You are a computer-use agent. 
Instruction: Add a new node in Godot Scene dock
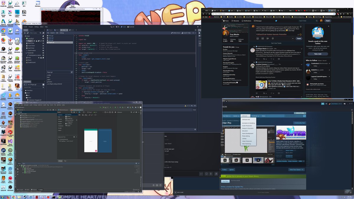click(x=25, y=33)
